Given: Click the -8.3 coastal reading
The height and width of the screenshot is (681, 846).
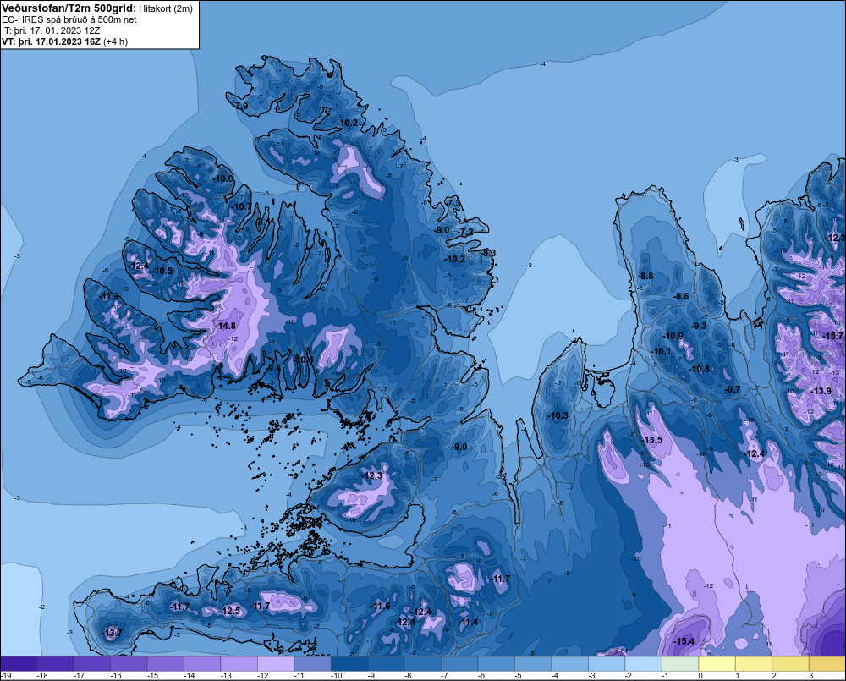Looking at the screenshot, I should (x=488, y=253).
